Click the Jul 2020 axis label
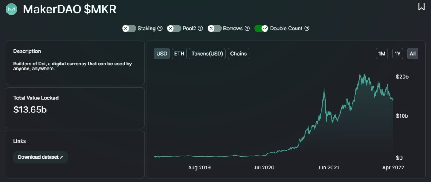 (264, 167)
